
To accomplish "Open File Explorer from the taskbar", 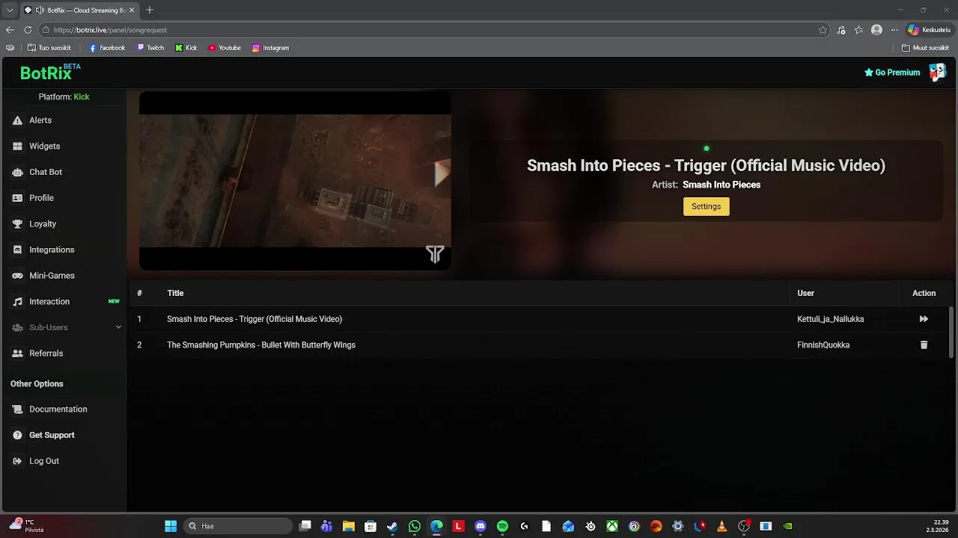I will [x=349, y=526].
